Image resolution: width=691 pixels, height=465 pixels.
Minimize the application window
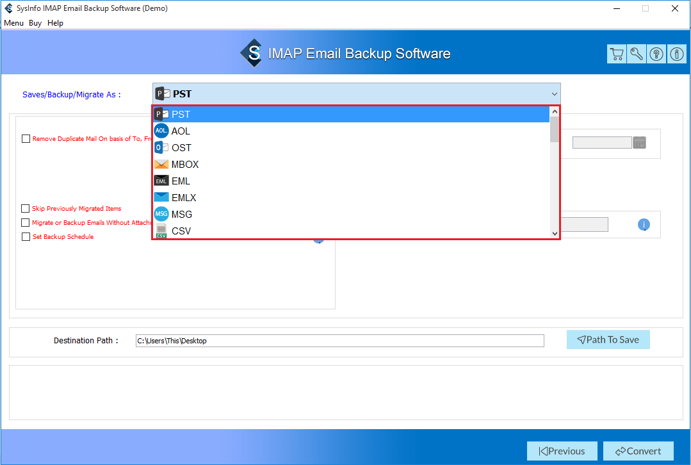[617, 8]
